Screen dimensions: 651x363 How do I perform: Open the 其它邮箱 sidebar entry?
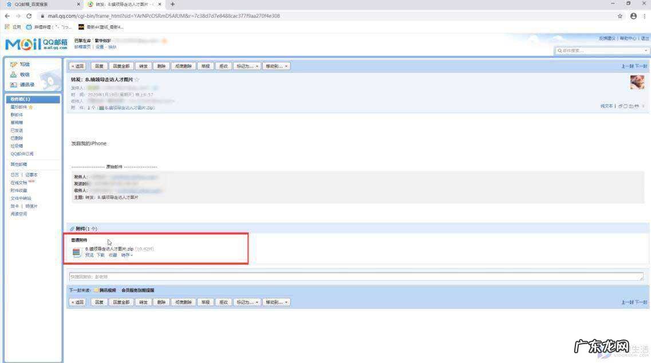tap(19, 164)
